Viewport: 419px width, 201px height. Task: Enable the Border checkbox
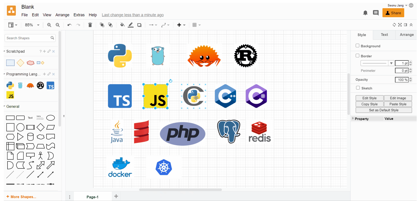[357, 56]
